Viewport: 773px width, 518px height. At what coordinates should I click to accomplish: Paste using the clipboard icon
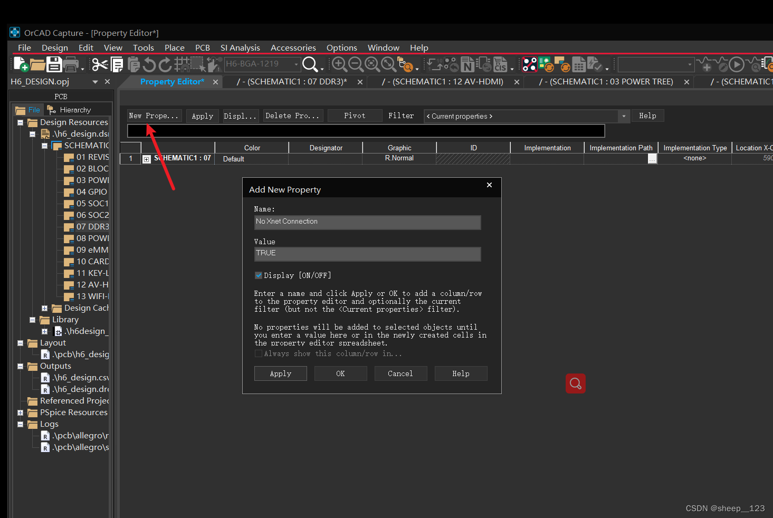133,64
